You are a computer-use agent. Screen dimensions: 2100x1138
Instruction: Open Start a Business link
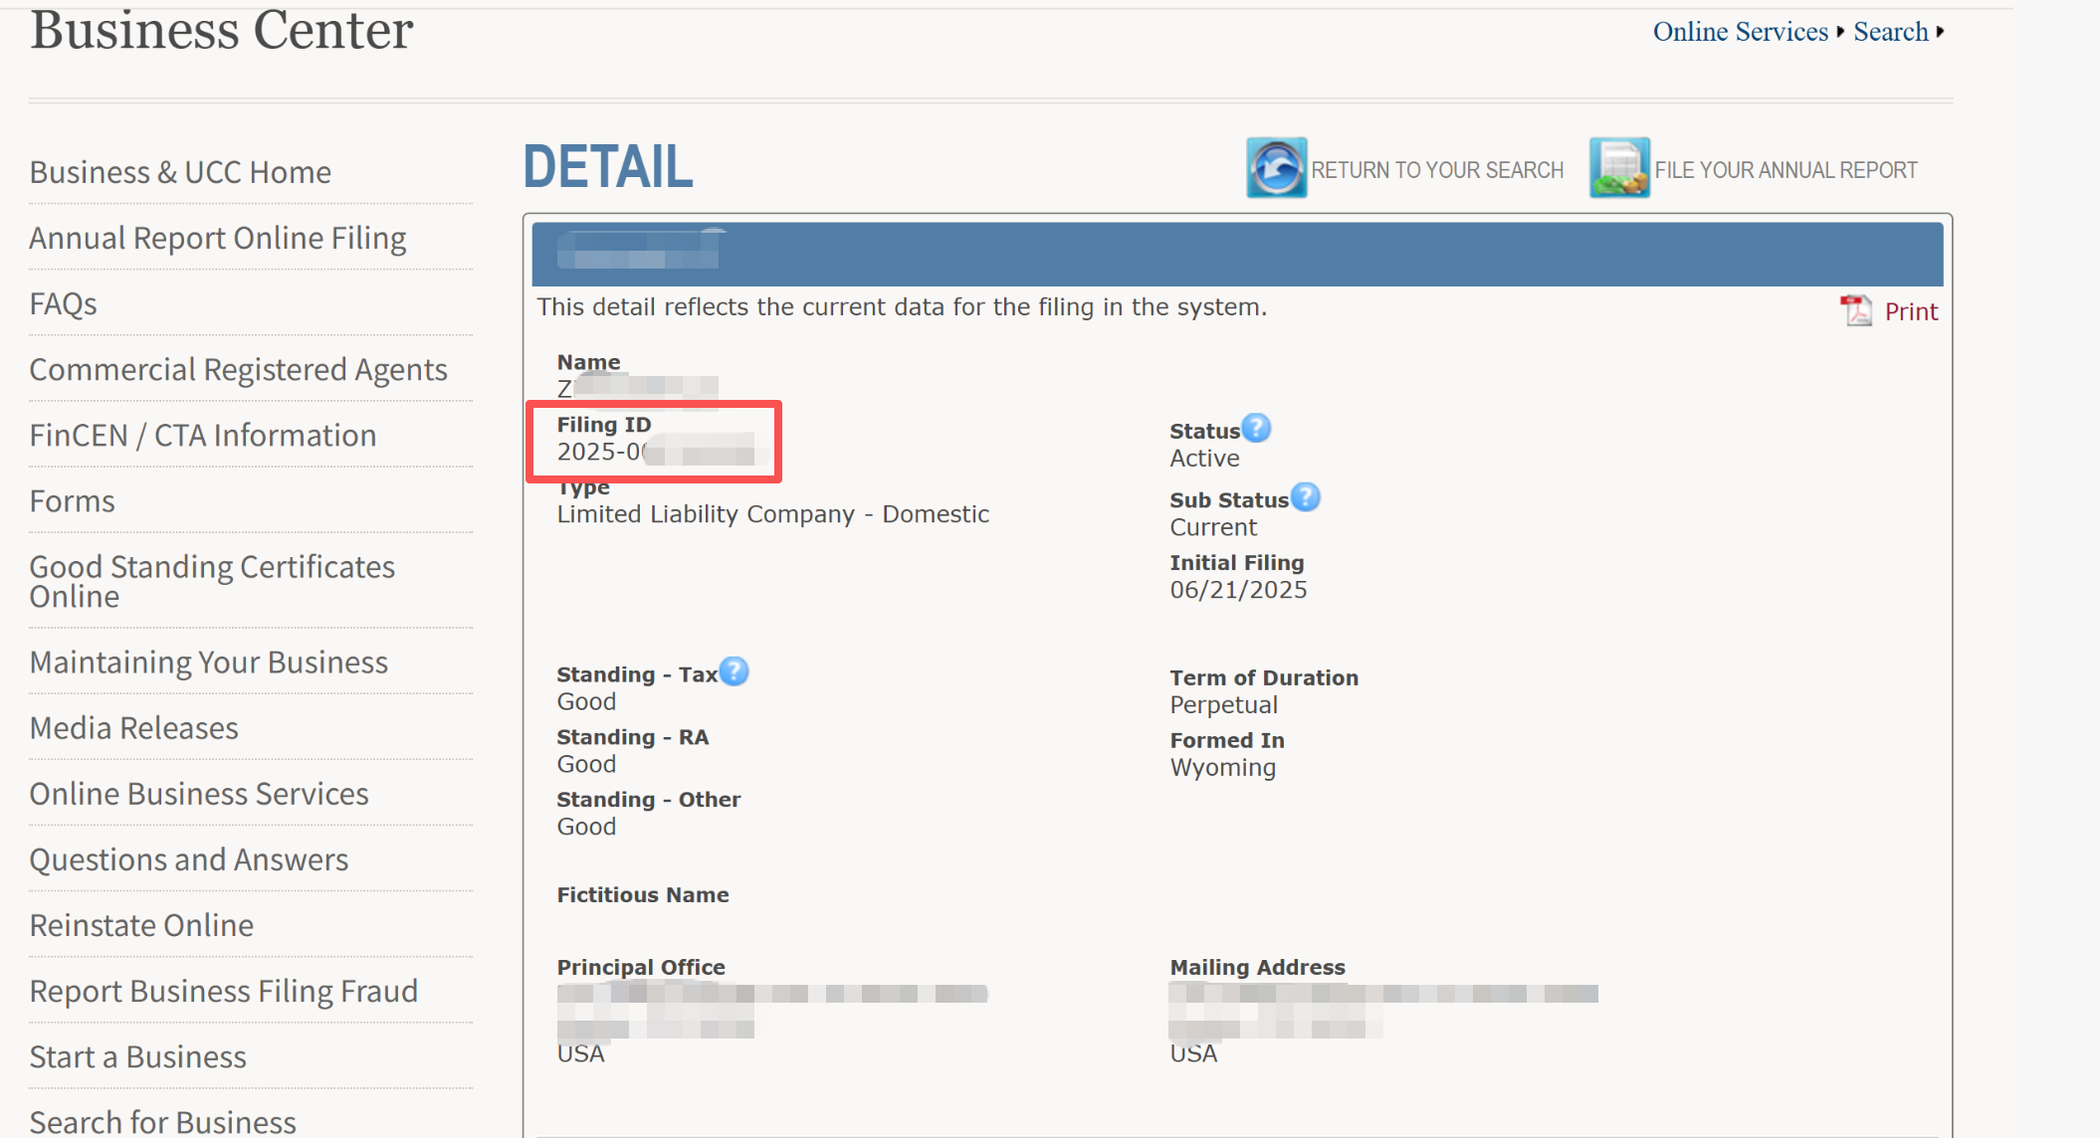tap(138, 1055)
